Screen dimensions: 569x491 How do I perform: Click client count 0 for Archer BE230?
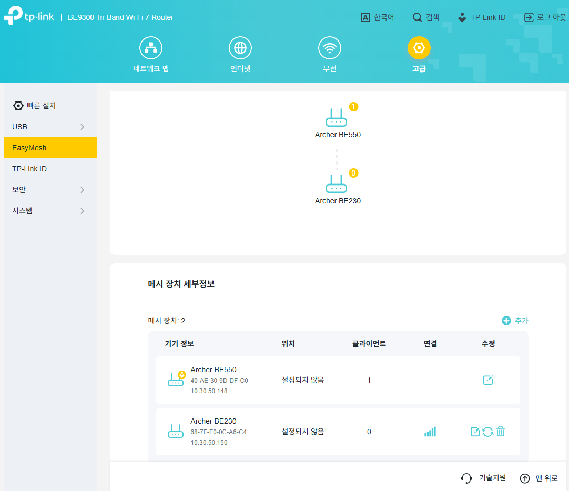(369, 432)
